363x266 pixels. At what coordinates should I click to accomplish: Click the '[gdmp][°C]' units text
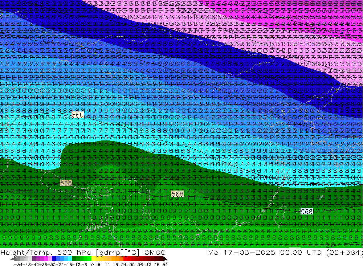[x=118, y=252]
